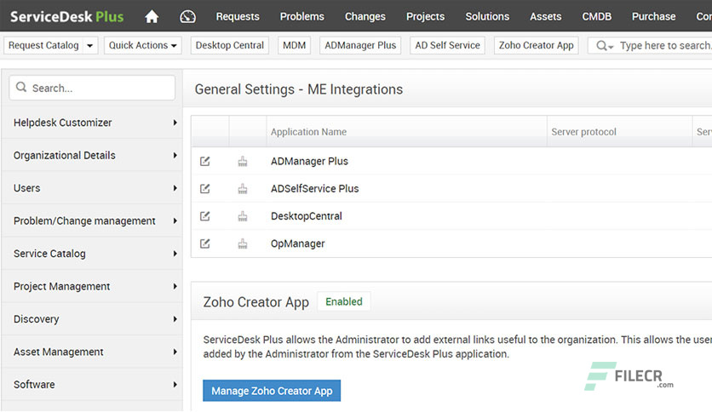The height and width of the screenshot is (412, 712).
Task: Click the ServiceDesk Plus logo
Action: pyautogui.click(x=66, y=17)
